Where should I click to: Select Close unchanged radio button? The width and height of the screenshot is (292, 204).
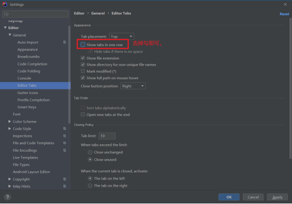coord(90,152)
